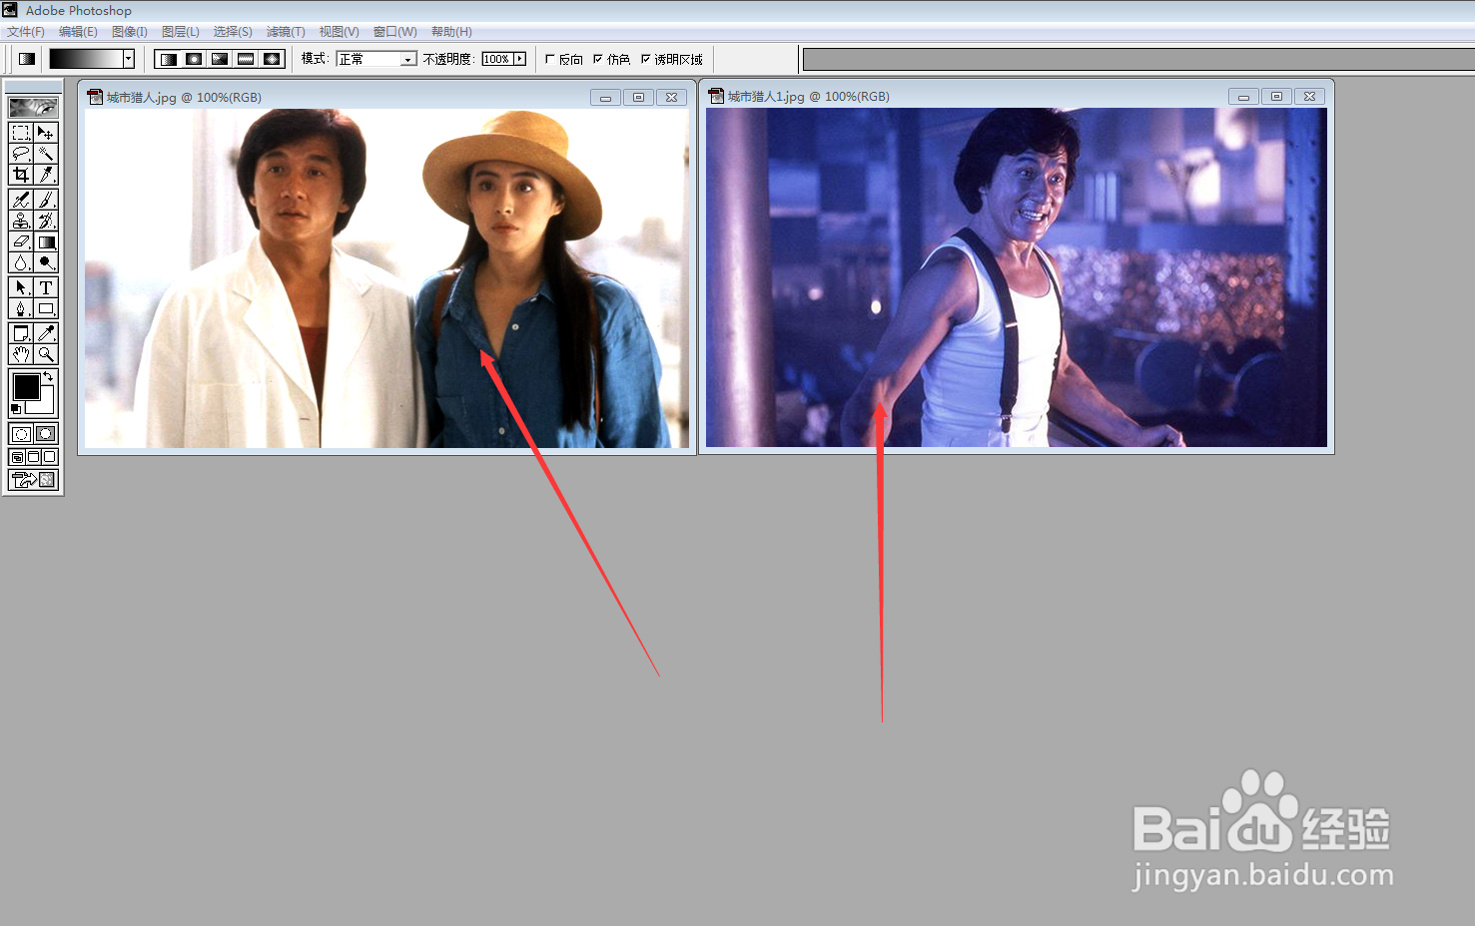Image resolution: width=1475 pixels, height=926 pixels.
Task: Choose Reflected Gradient style
Action: pyautogui.click(x=246, y=59)
